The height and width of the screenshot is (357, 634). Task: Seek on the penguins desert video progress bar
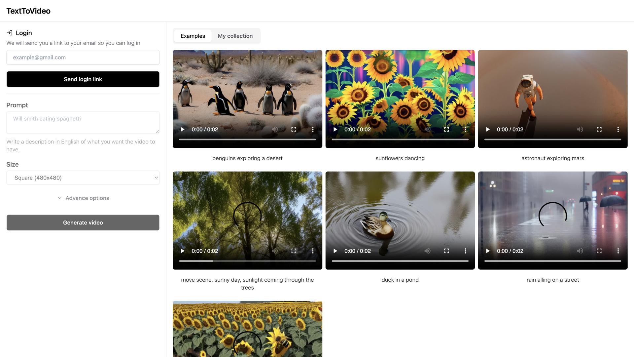pyautogui.click(x=247, y=139)
